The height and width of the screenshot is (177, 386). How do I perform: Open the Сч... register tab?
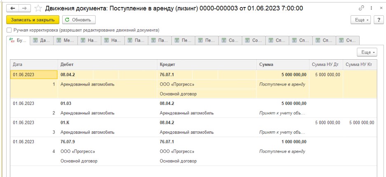(x=348, y=41)
